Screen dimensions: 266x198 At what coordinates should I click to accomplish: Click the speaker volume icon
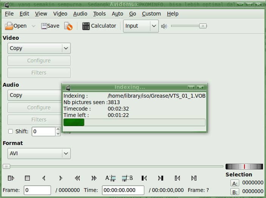point(164,26)
